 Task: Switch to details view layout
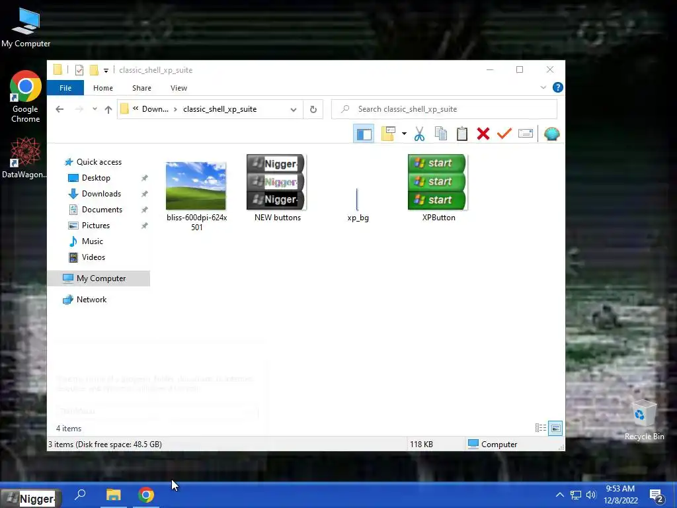[x=541, y=428]
